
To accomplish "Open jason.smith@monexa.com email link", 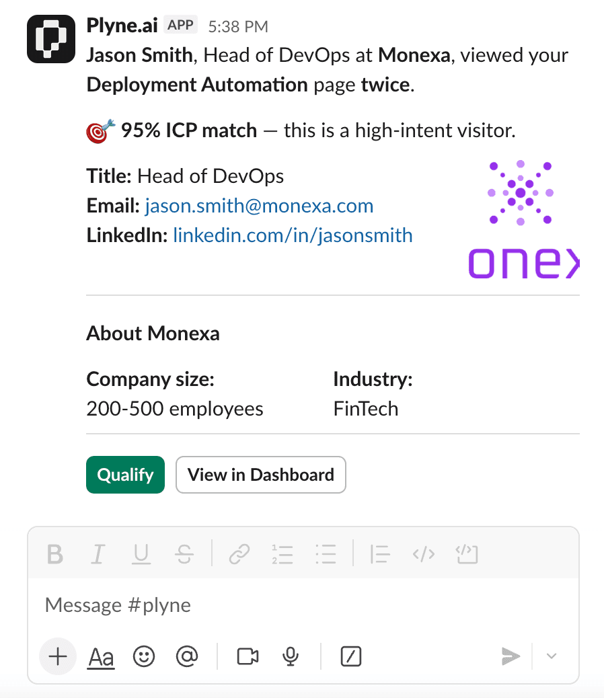I will (x=259, y=206).
